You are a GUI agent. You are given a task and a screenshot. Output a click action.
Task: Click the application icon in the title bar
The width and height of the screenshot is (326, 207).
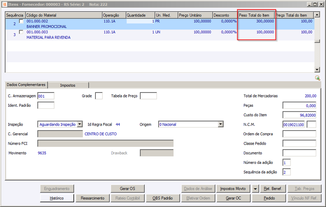4,4
